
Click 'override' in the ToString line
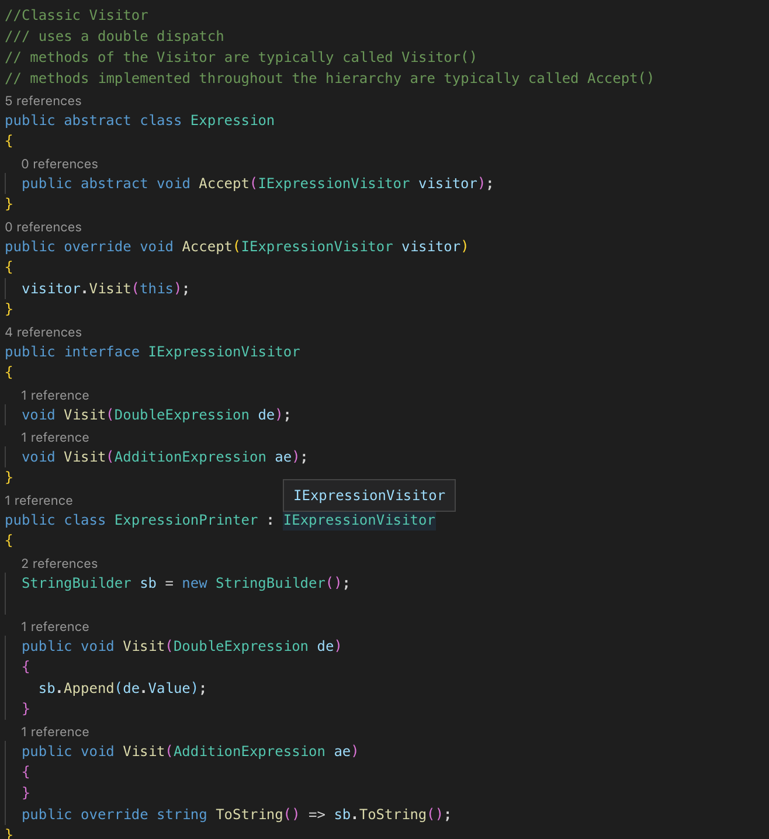[115, 814]
